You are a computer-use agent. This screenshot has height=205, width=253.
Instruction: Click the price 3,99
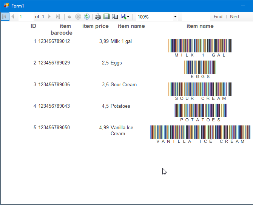click(x=104, y=41)
